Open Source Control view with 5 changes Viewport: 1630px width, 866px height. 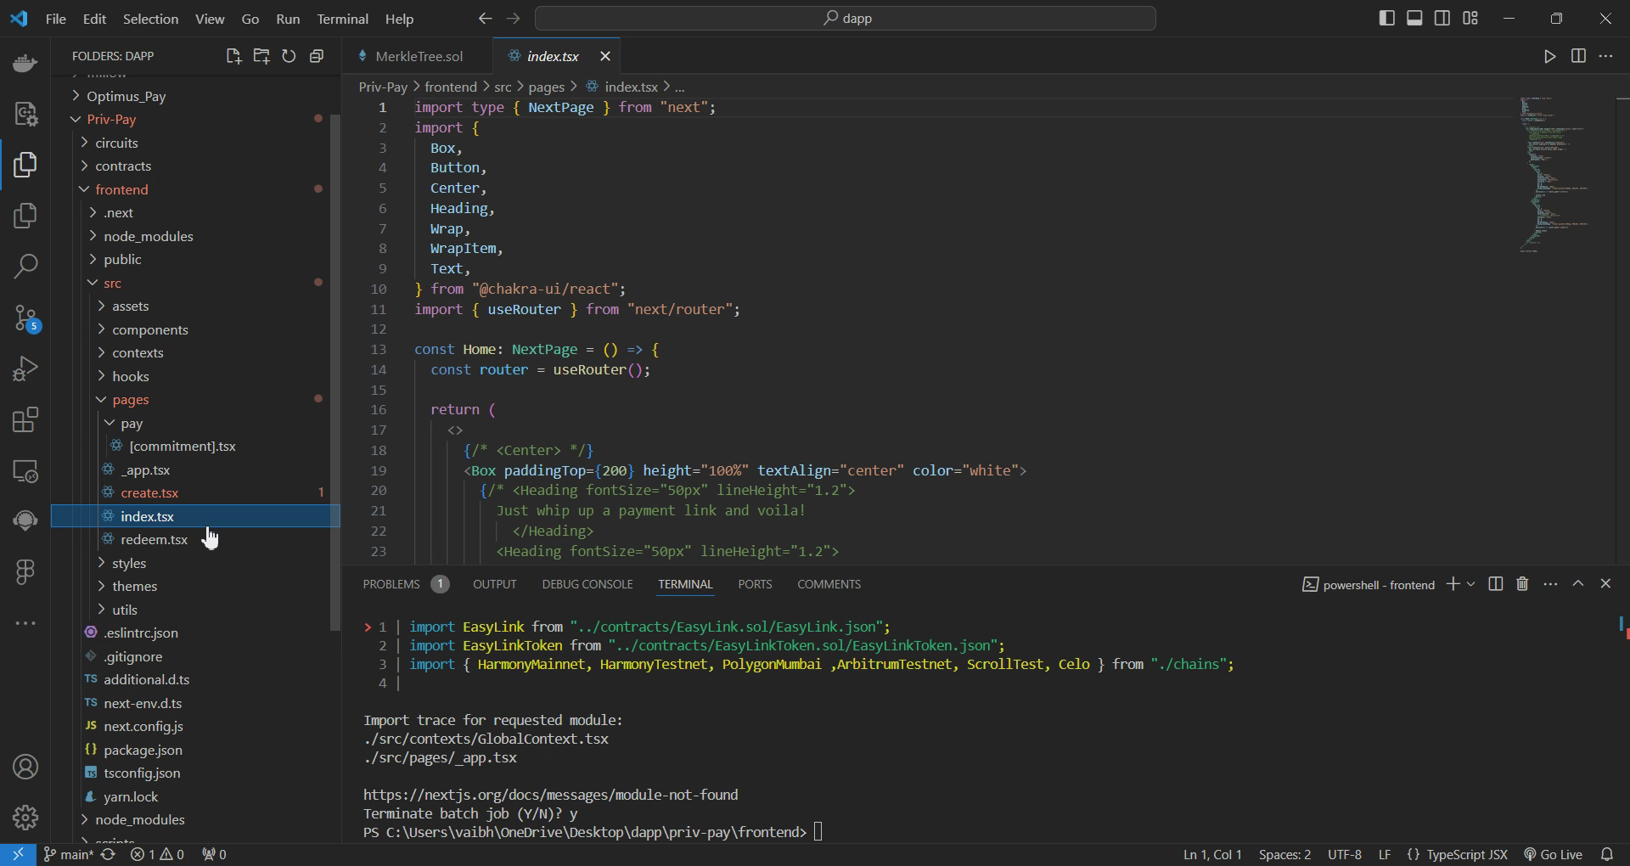pyautogui.click(x=25, y=318)
